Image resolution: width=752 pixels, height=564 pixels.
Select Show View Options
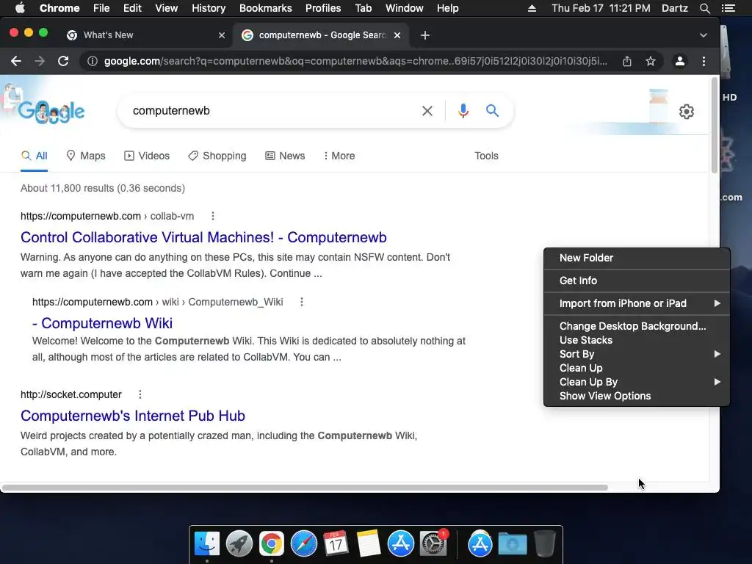[637, 396]
